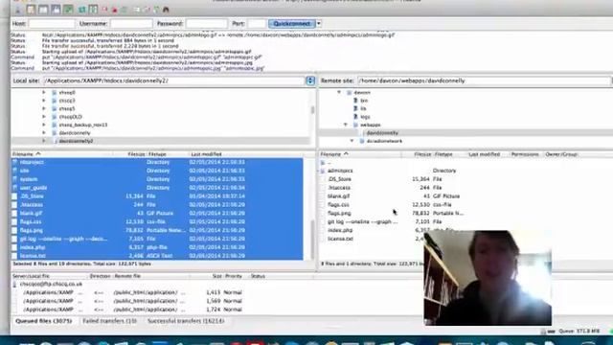Sort remote files by Owner/Group column
613x345 pixels.
point(561,154)
